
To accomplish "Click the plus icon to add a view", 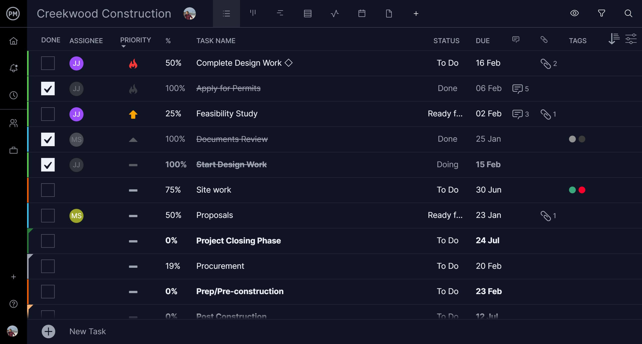I will coord(415,14).
